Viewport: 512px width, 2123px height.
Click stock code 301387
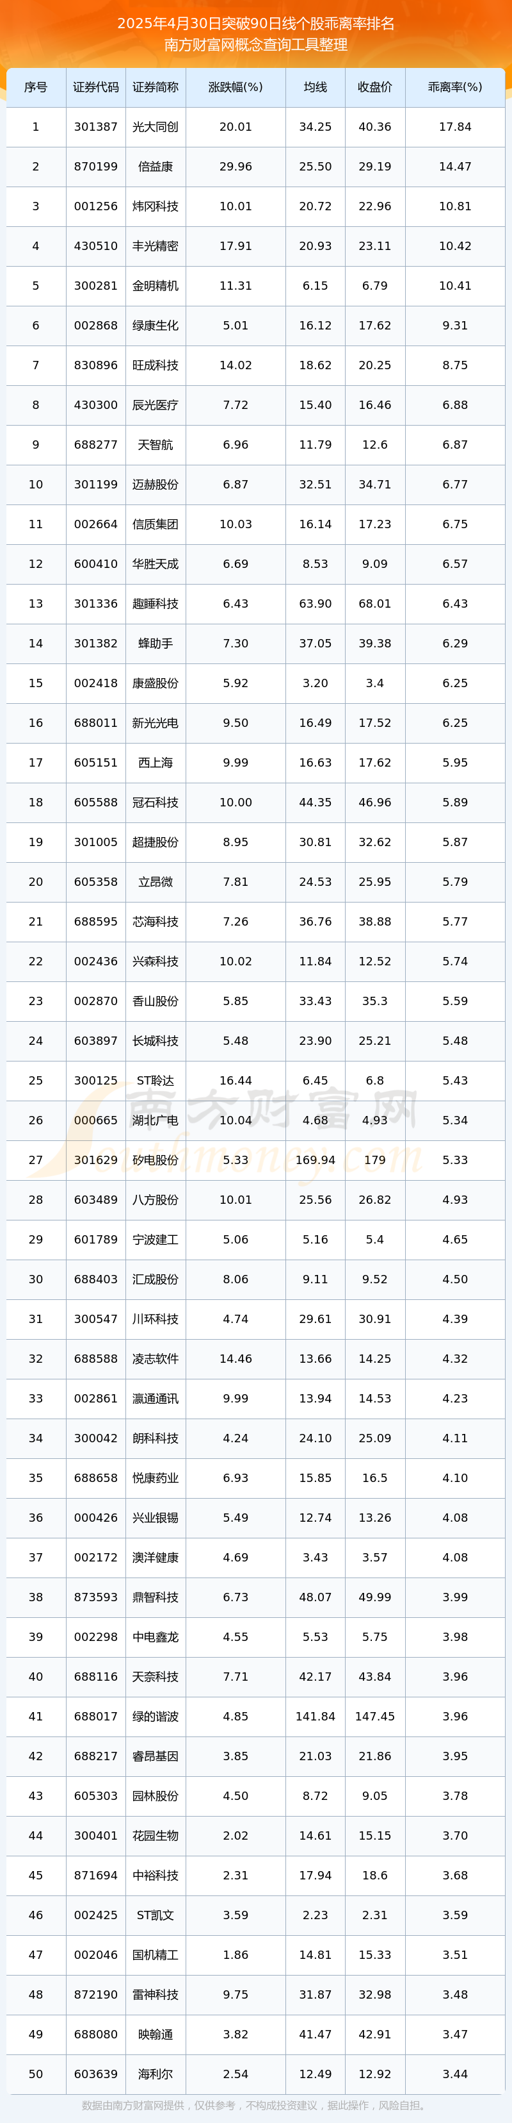pos(95,127)
